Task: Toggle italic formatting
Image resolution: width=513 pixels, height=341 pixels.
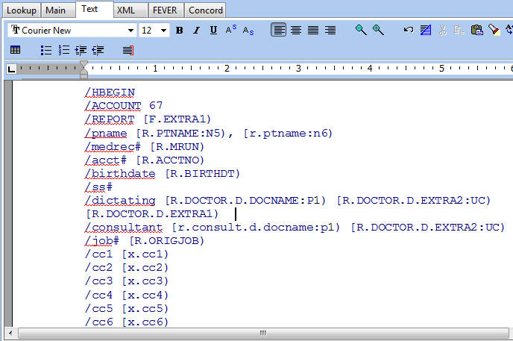Action: (x=196, y=31)
